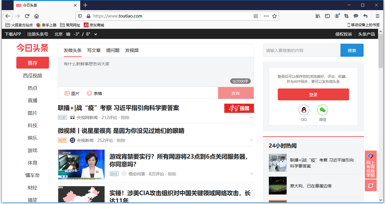This screenshot has height=204, width=385.
Task: Go back with the browser back arrow
Action: point(7,16)
